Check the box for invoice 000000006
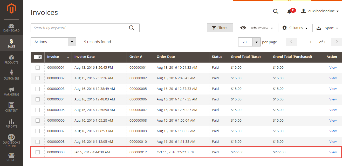Viewport: 350px width, 166px height. click(x=38, y=121)
